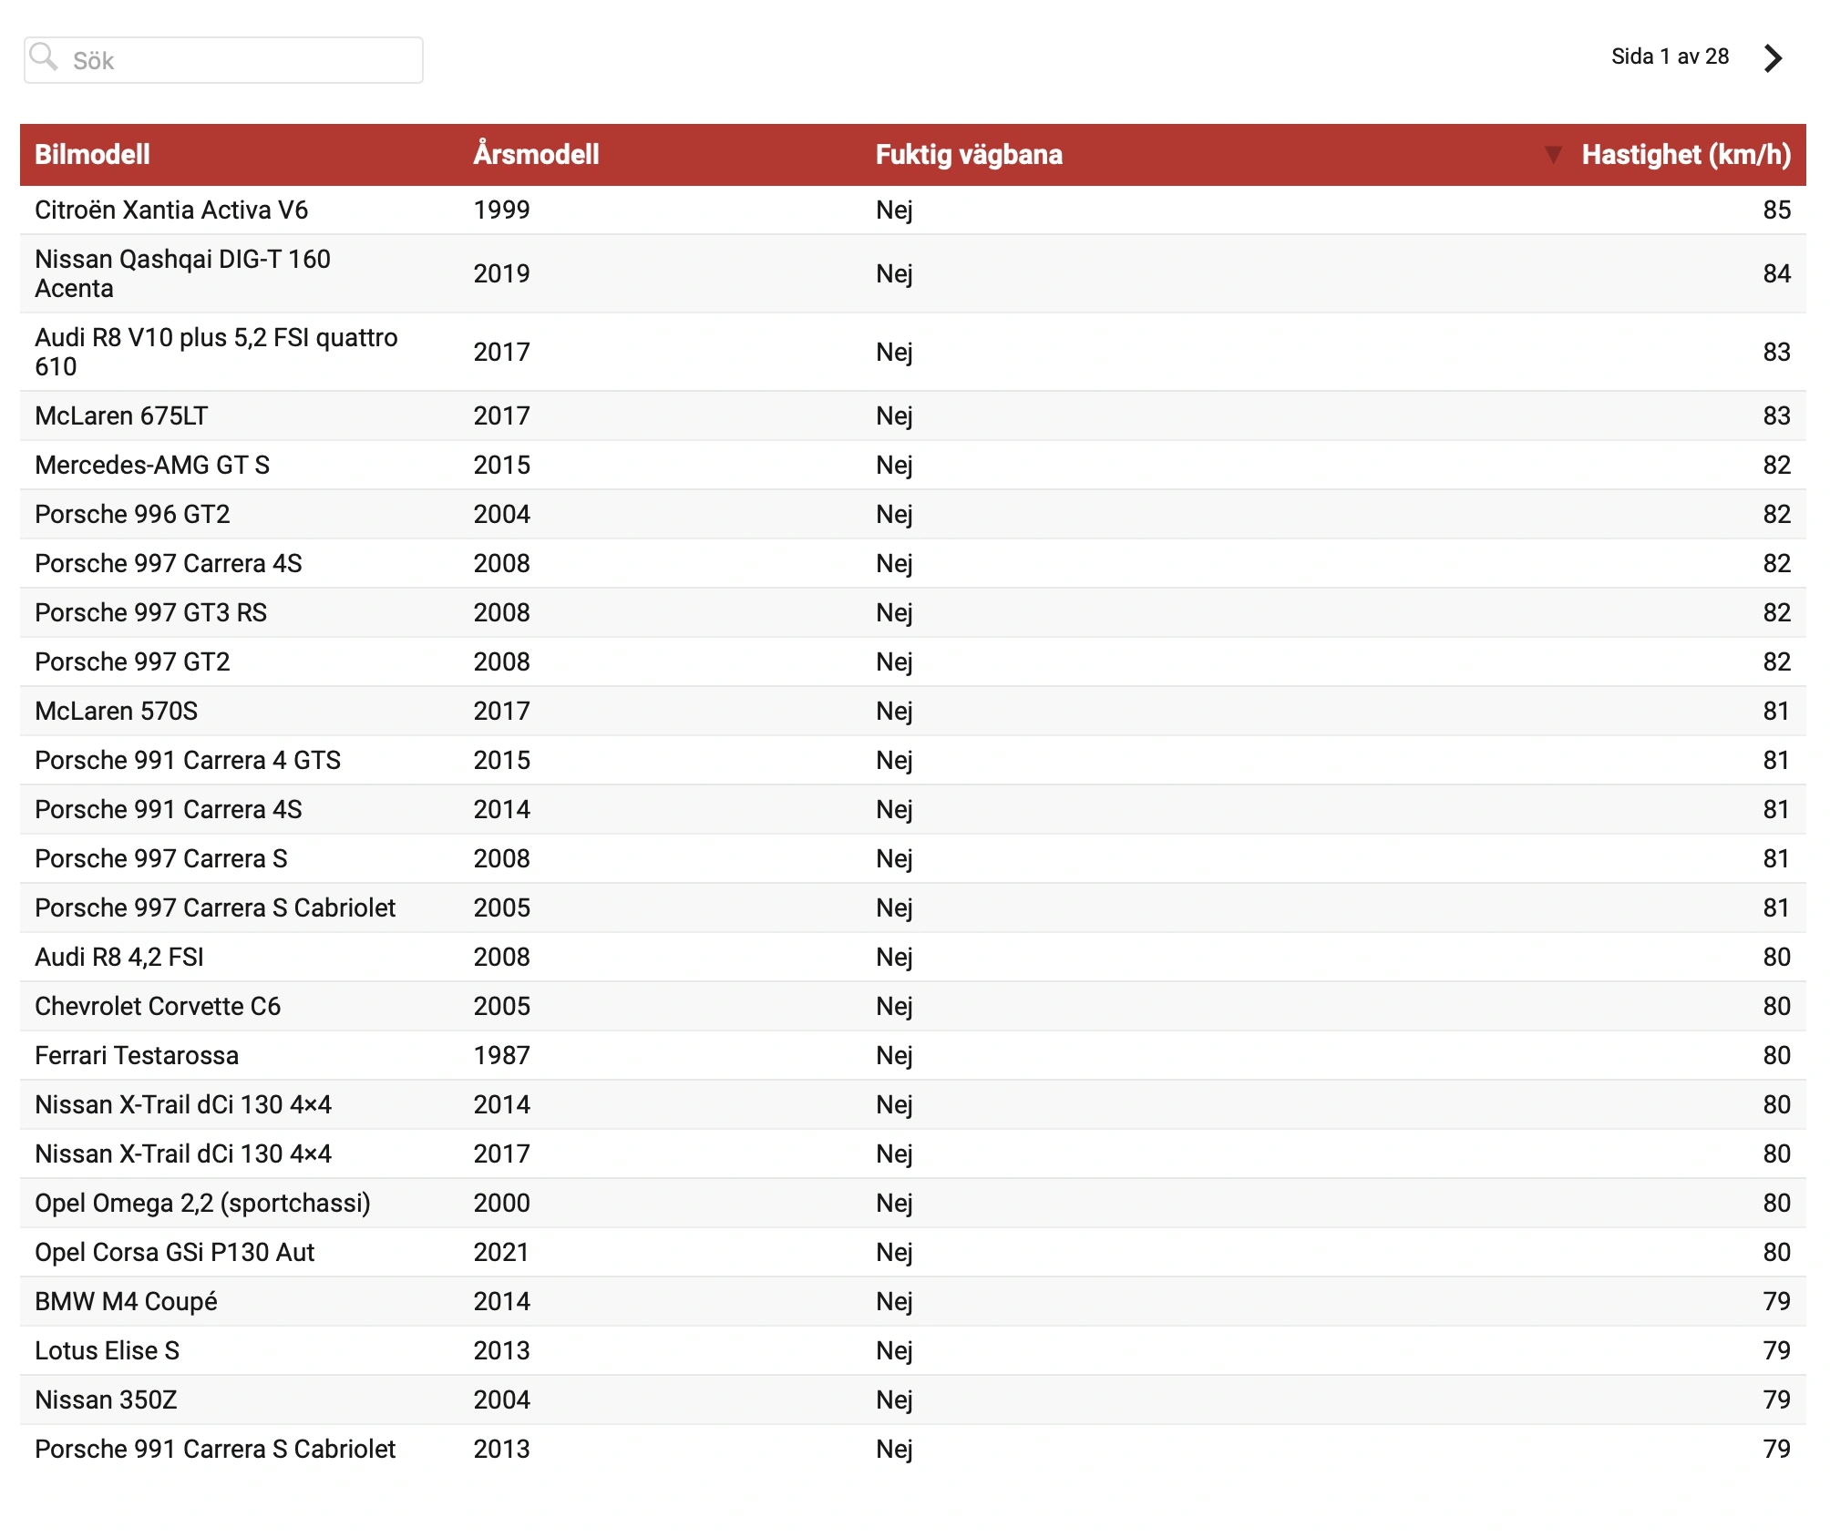Click the Porsche 996 GT2 row
Image resolution: width=1830 pixels, height=1538 pixels.
(x=913, y=515)
